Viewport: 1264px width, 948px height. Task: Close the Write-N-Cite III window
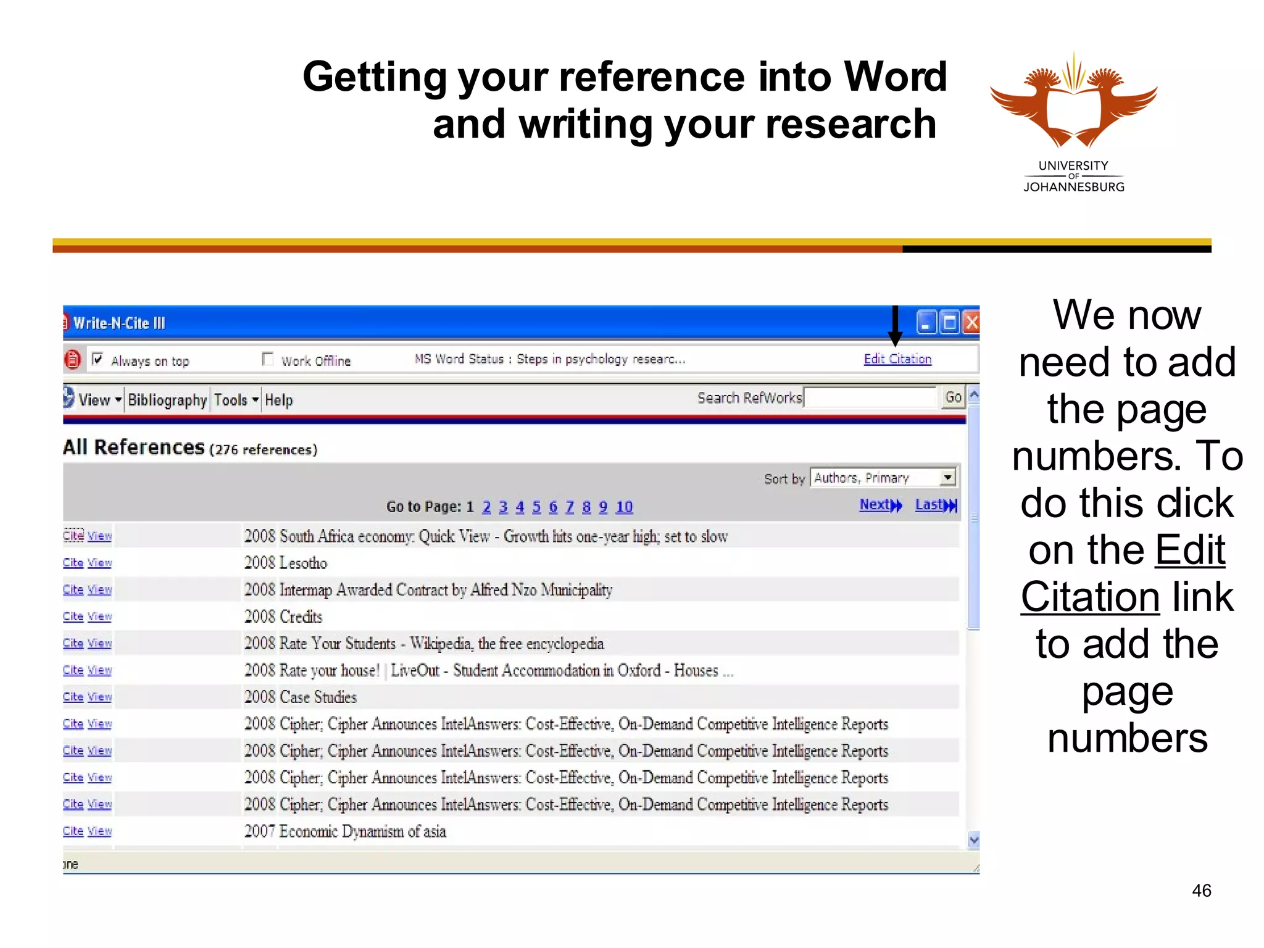(x=971, y=322)
